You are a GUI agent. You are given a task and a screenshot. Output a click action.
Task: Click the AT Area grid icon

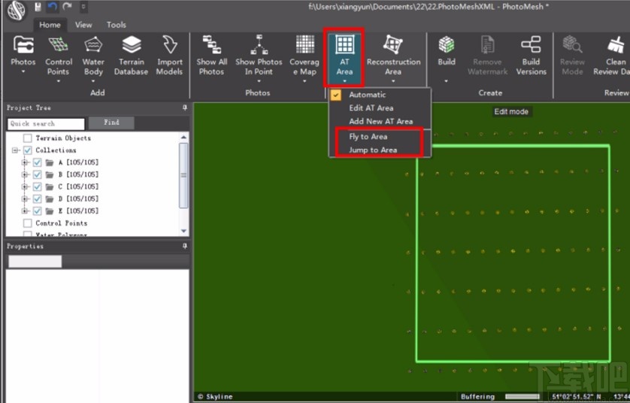pos(345,44)
